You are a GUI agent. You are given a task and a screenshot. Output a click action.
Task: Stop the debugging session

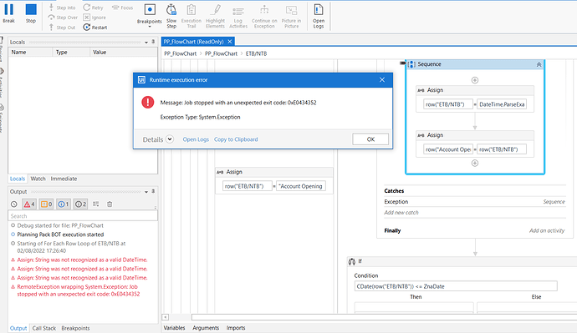tap(31, 13)
